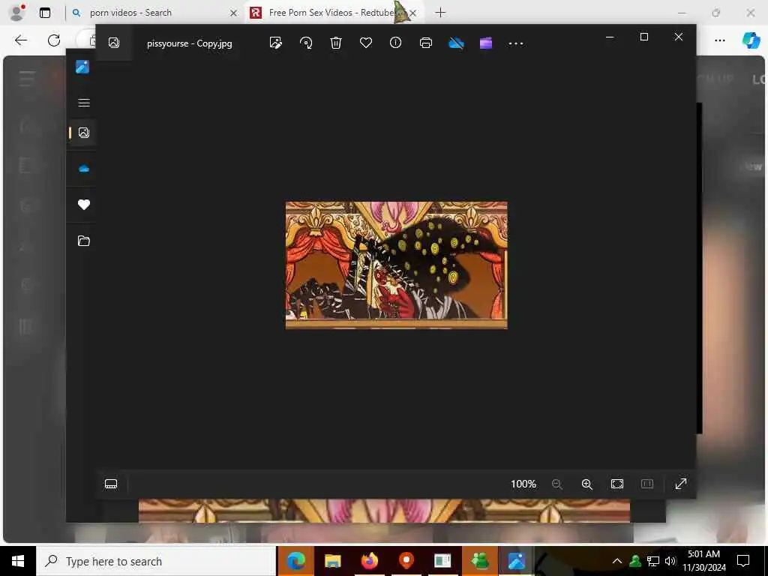Go back in the Edge browser
768x576 pixels.
21,40
